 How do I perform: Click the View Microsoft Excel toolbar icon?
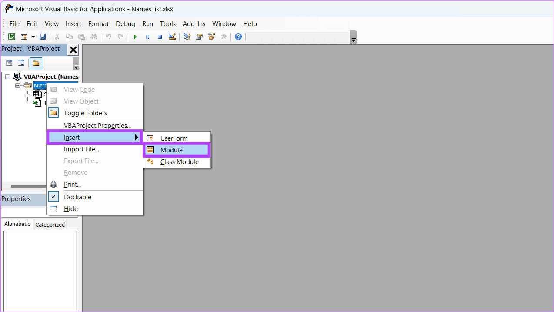click(x=12, y=37)
